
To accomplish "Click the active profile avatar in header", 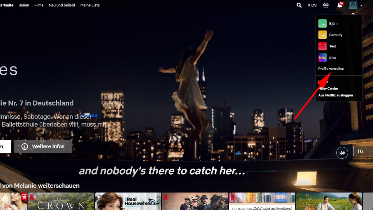I will (x=353, y=5).
